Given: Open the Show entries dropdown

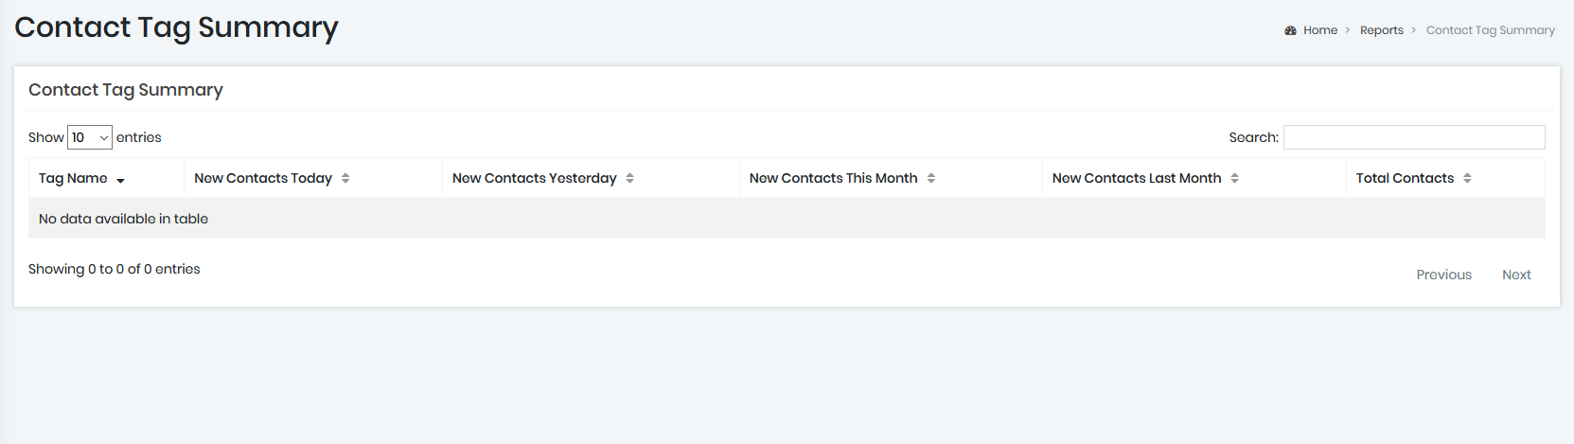Looking at the screenshot, I should [x=90, y=137].
